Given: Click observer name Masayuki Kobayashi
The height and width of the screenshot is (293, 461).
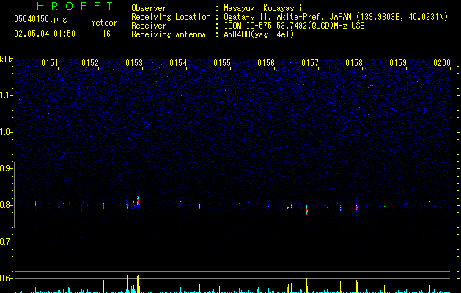Looking at the screenshot, I should point(263,8).
